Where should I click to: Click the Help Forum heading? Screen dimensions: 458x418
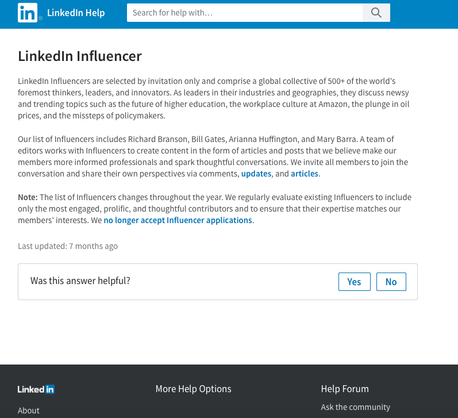pos(345,389)
